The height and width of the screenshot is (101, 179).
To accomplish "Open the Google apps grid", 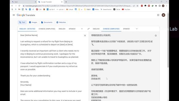I will (x=158, y=15).
